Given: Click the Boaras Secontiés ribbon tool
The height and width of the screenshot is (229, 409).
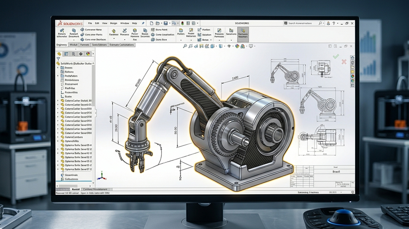Looking at the screenshot, I should [x=145, y=33].
